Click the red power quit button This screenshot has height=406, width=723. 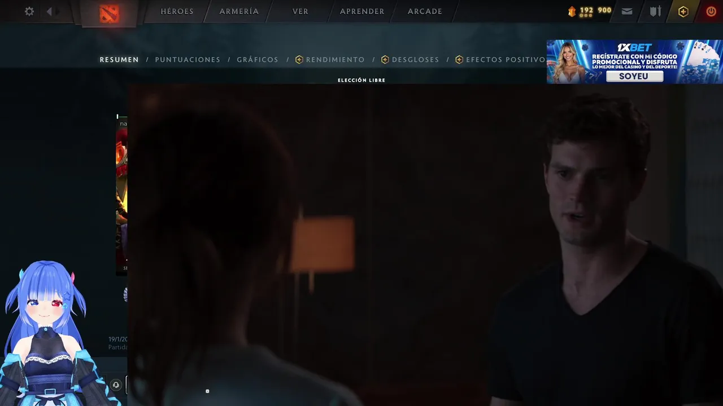pos(711,11)
